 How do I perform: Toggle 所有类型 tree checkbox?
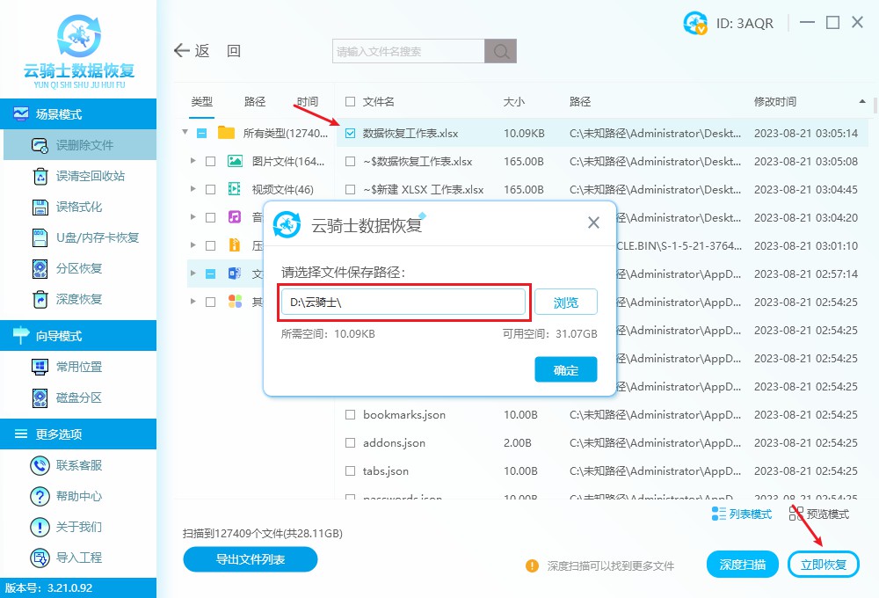pyautogui.click(x=202, y=134)
